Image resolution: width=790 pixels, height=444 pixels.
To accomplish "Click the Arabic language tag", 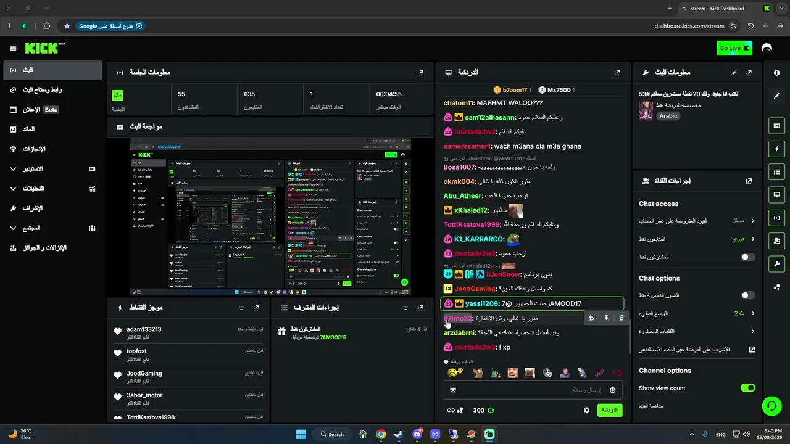I will click(668, 116).
